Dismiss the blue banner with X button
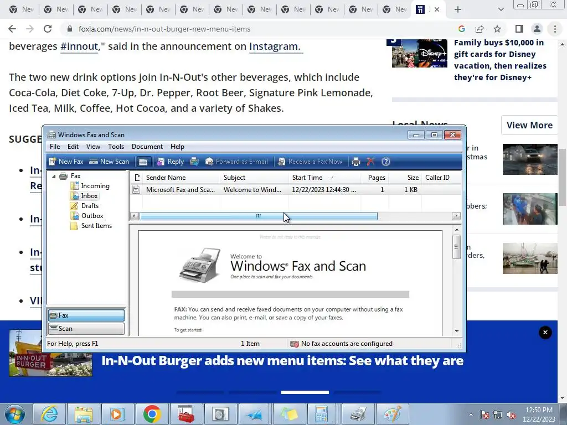The image size is (567, 425). click(x=545, y=333)
